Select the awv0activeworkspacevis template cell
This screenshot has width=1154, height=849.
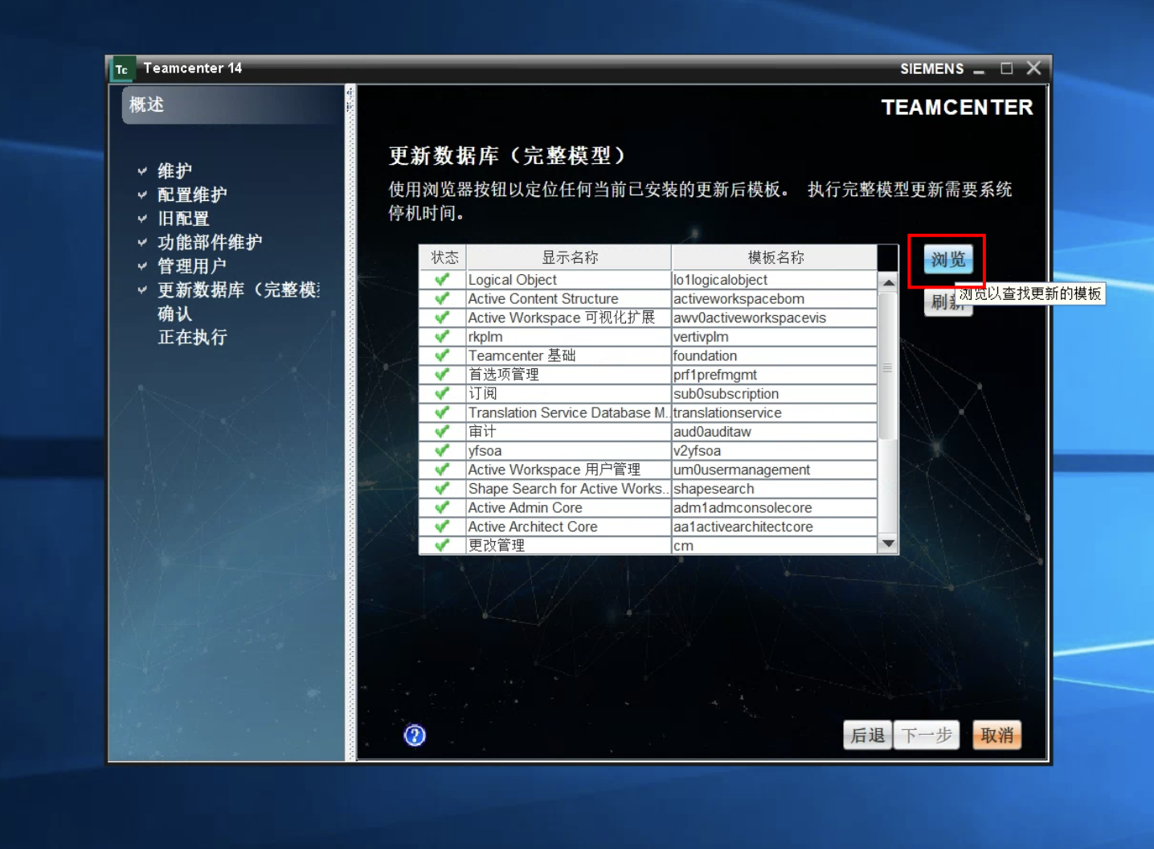pos(775,318)
